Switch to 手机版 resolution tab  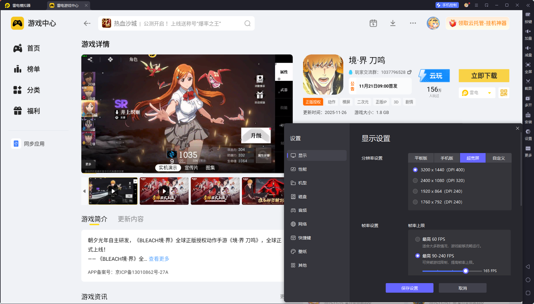447,158
